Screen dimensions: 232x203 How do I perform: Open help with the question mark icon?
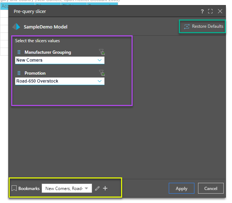[x=202, y=12]
